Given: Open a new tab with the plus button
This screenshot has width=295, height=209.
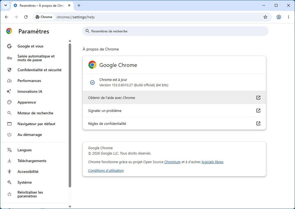Looking at the screenshot, I should (79, 5).
